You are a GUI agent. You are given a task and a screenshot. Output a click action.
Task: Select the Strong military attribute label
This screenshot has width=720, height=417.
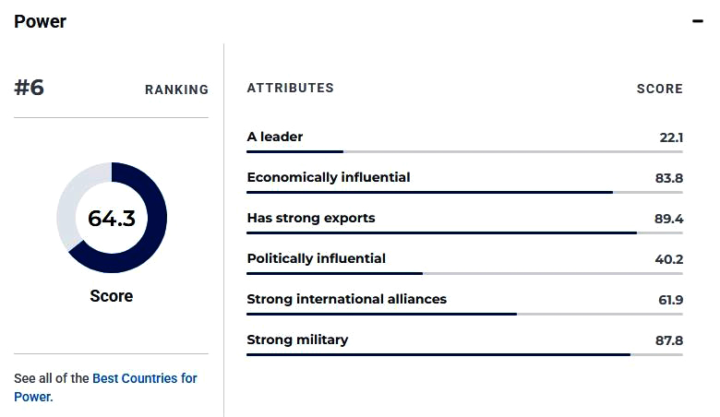(297, 340)
